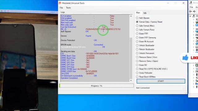Select Remove Demo ( Vivo)
198x111 pixels.
(146, 57)
